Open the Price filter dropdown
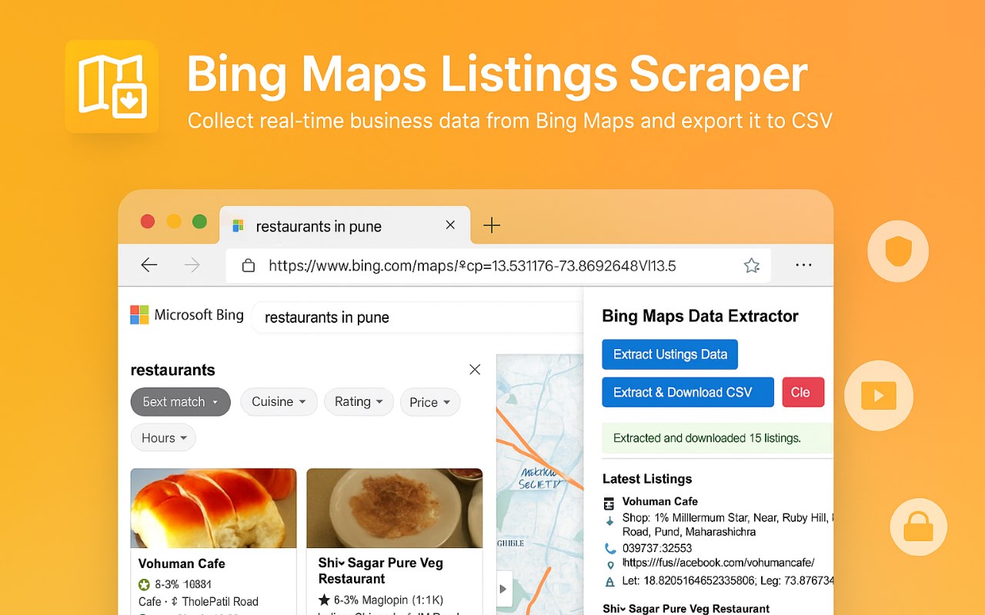This screenshot has width=985, height=615. (430, 402)
